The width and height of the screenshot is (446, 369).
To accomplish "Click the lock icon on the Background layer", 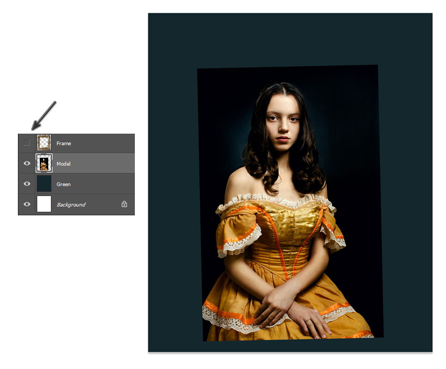I will click(x=124, y=204).
